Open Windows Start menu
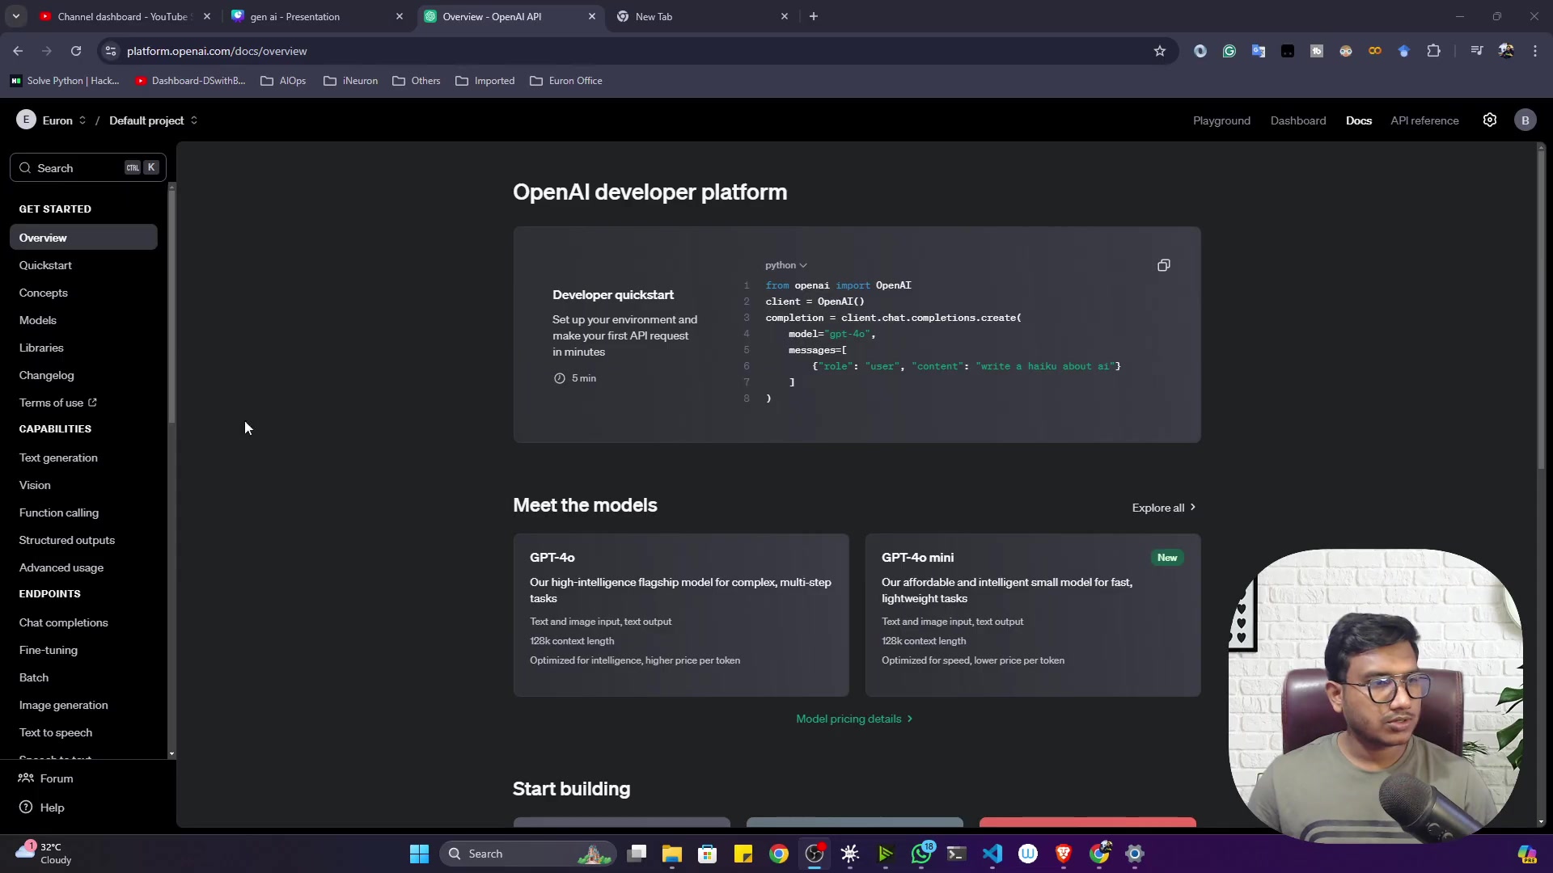 [x=419, y=854]
